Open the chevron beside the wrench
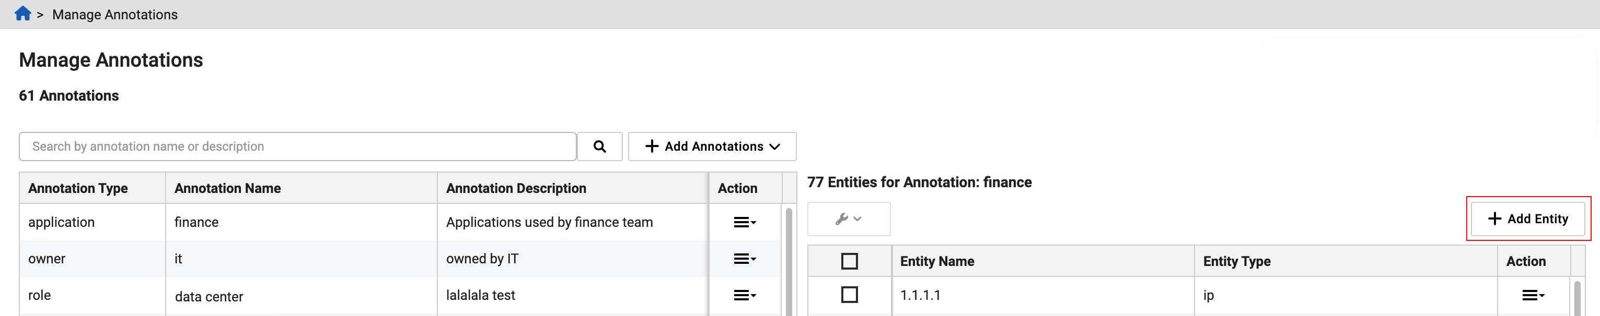 (x=858, y=218)
